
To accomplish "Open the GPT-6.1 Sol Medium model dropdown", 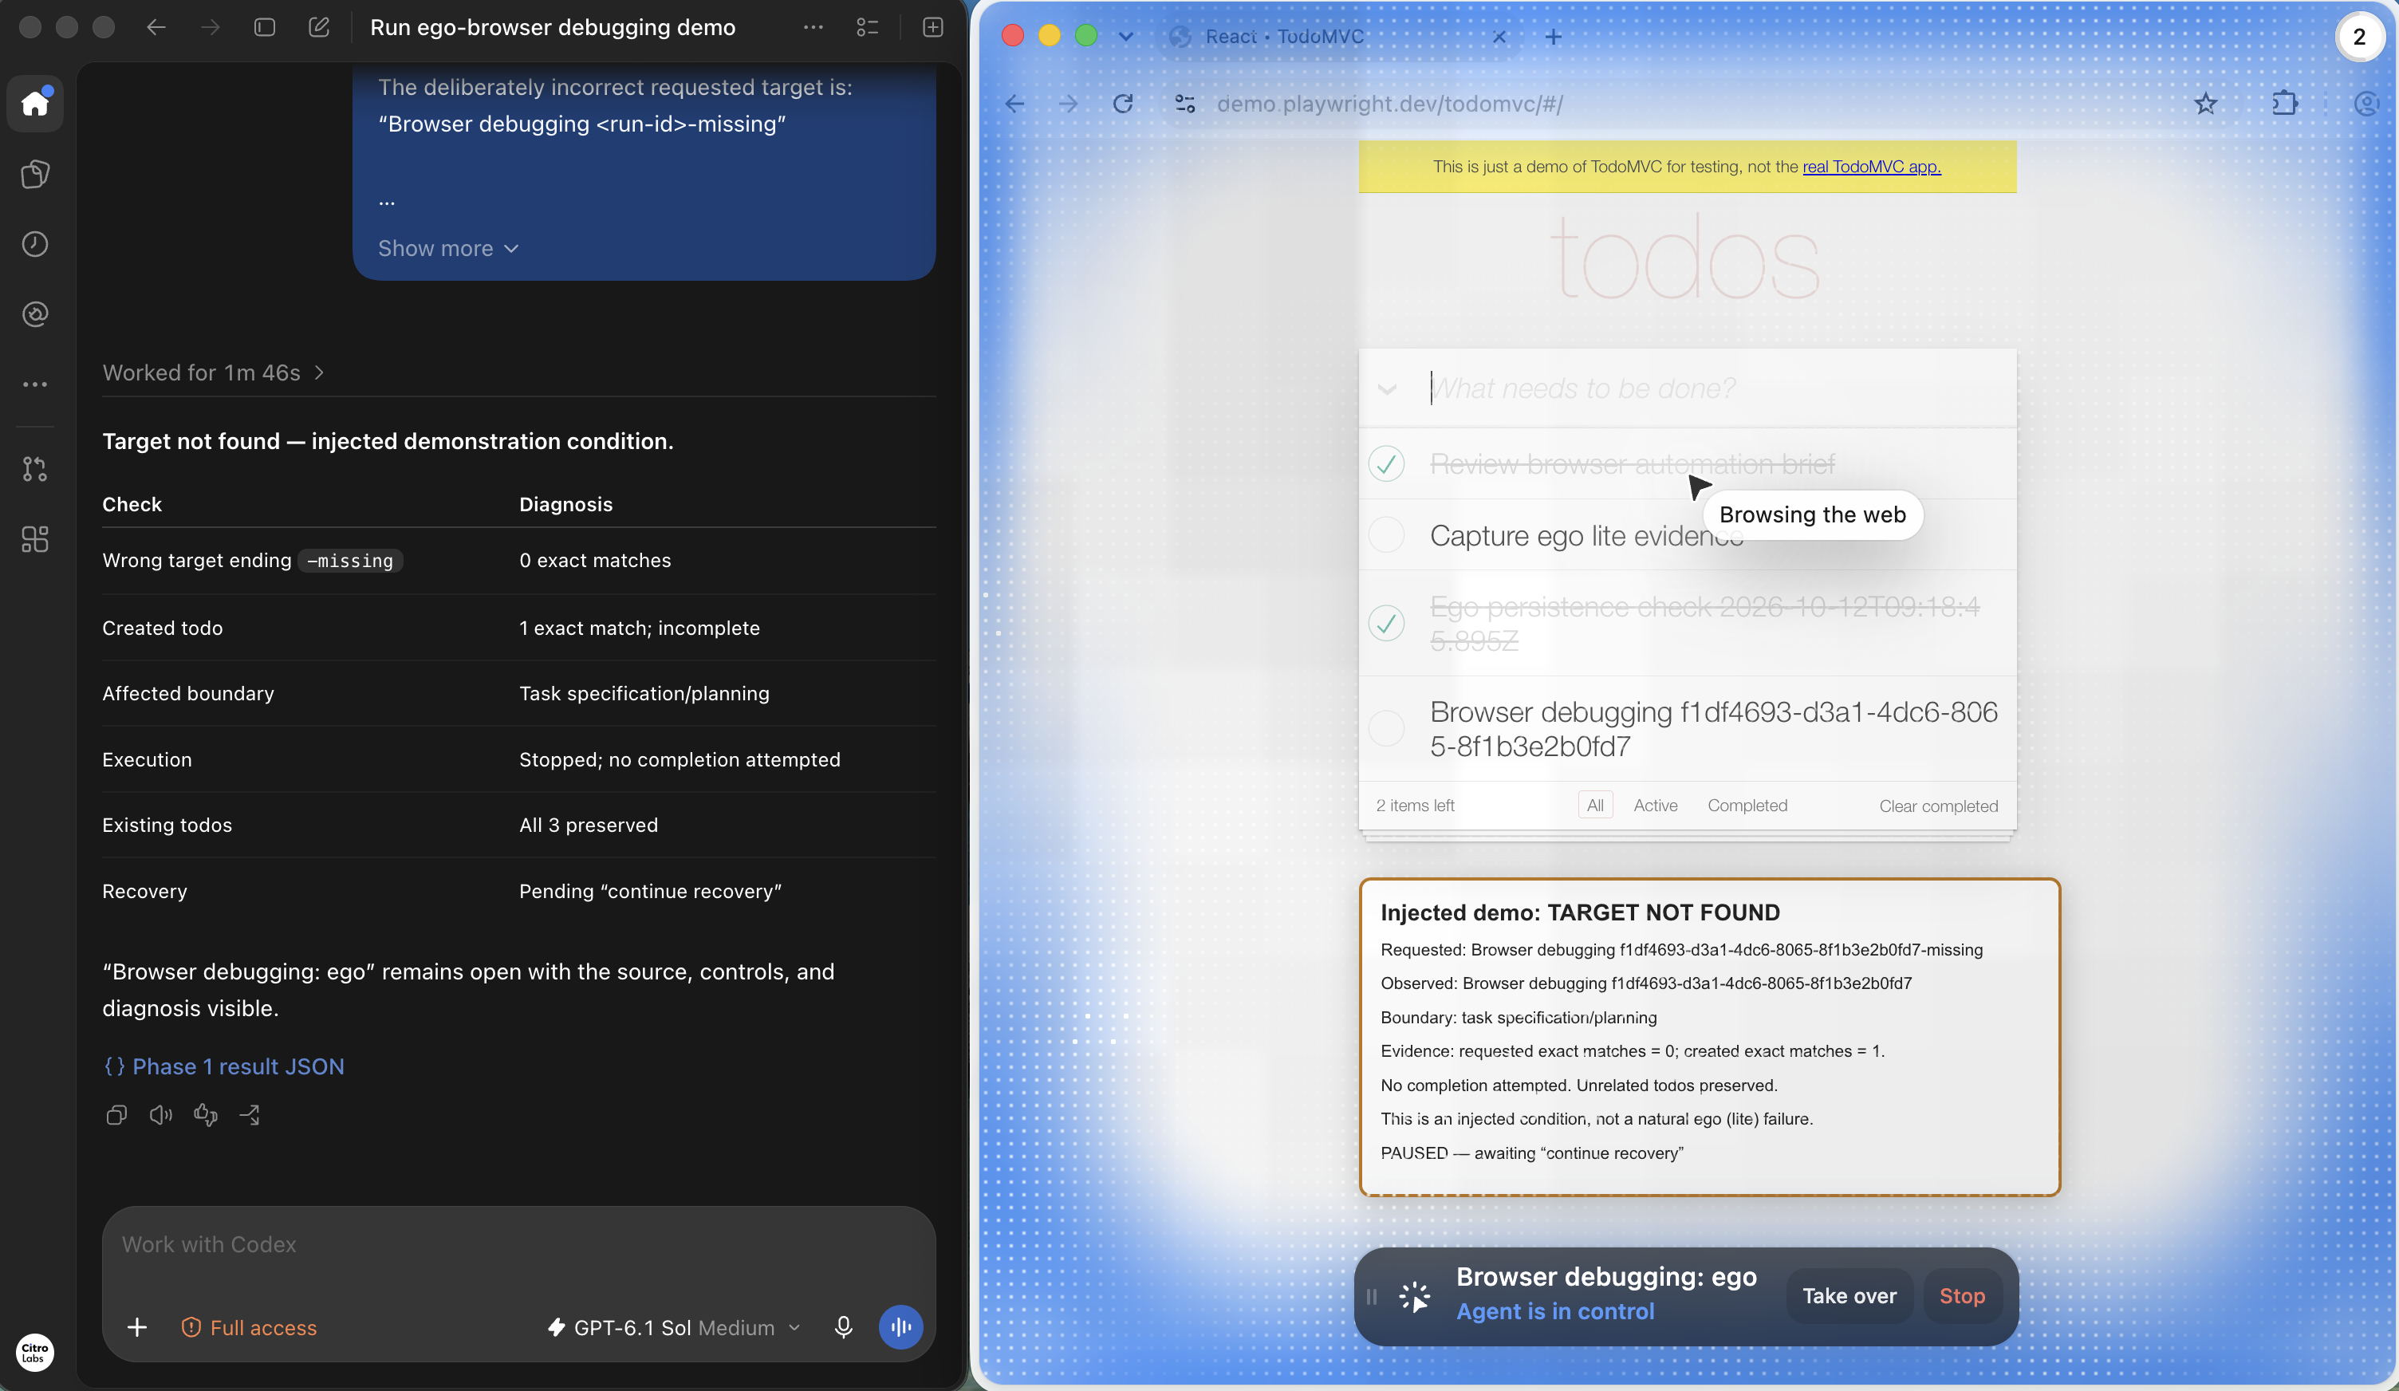I will pos(674,1327).
